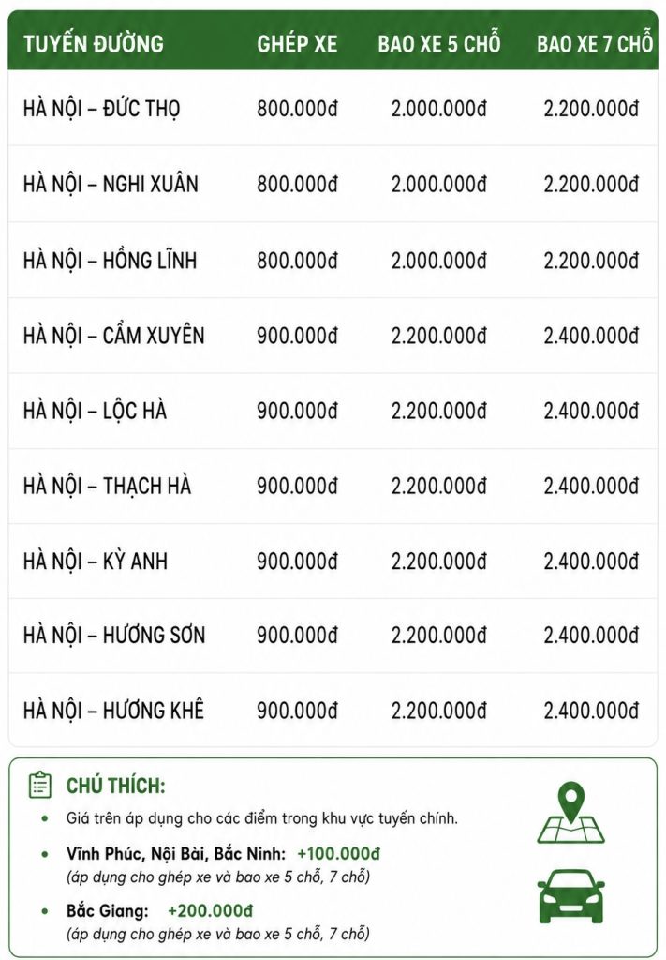Select the TUYẾN ĐƯỜNG column header
This screenshot has width=666, height=960.
tap(94, 44)
